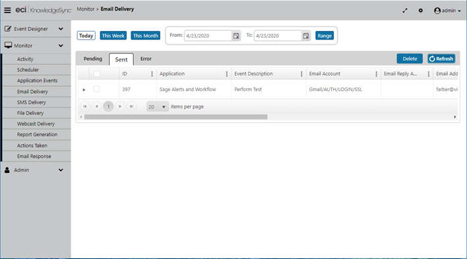
Task: Open the hamburger navigation menu
Action: tap(7, 11)
